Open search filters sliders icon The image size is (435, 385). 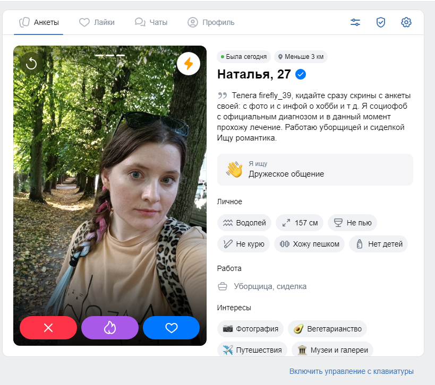point(355,22)
